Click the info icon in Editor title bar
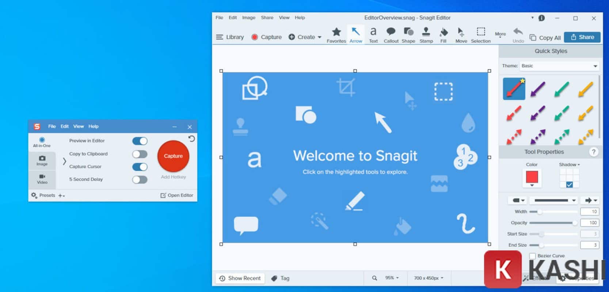This screenshot has height=292, width=609. pos(541,18)
